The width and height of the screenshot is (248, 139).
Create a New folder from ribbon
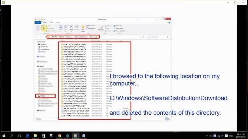coord(83,28)
